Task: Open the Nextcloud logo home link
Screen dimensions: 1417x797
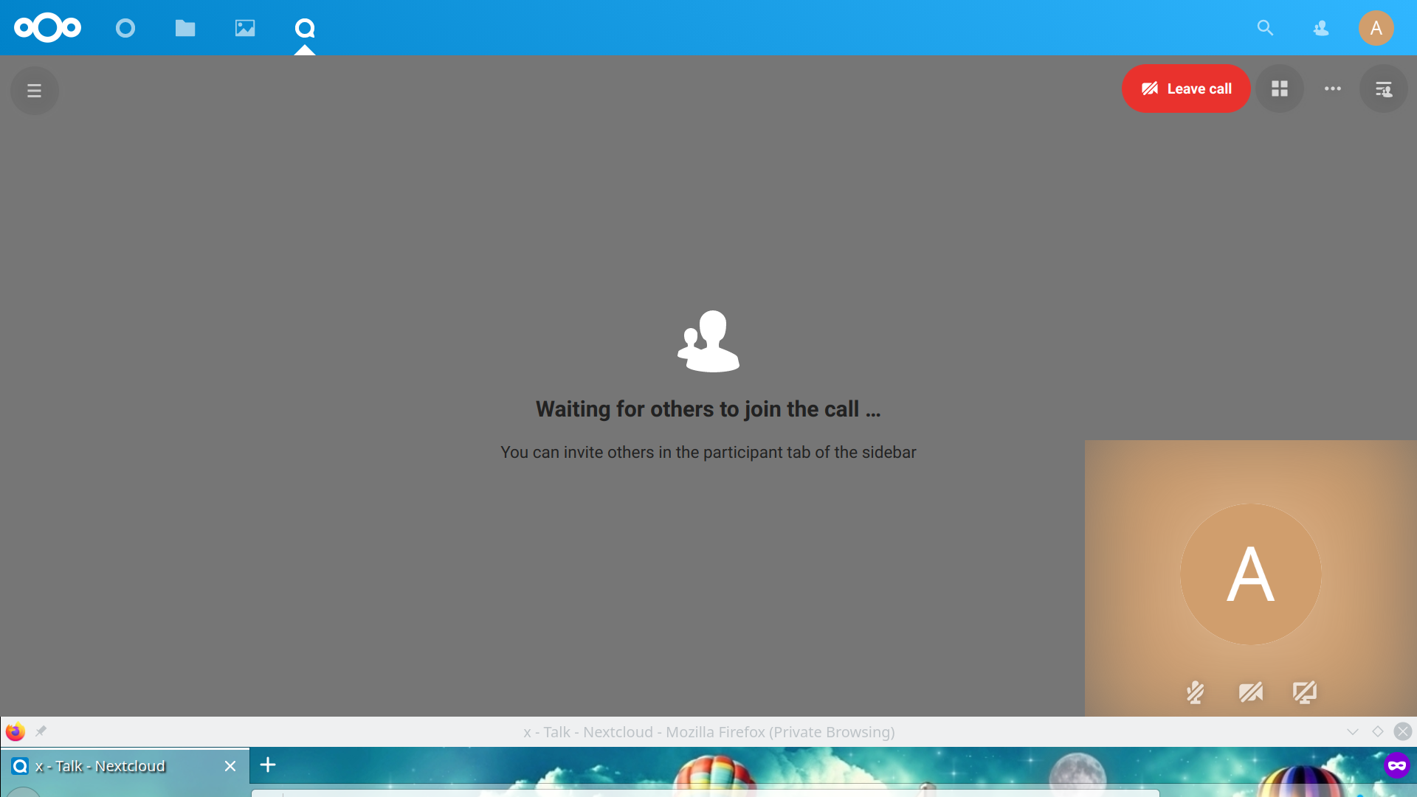Action: 47,28
